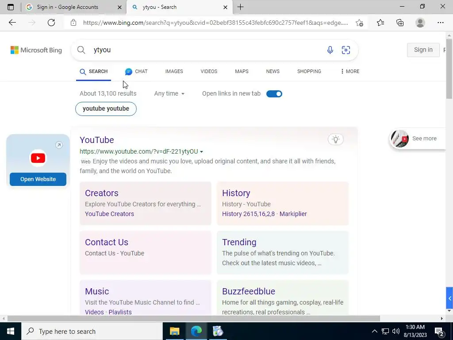Click the browser back arrow
Screen dimensions: 453x340
pos(12,23)
